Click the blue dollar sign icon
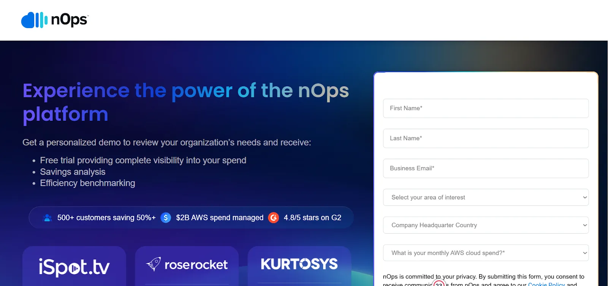The height and width of the screenshot is (286, 608). coord(166,218)
